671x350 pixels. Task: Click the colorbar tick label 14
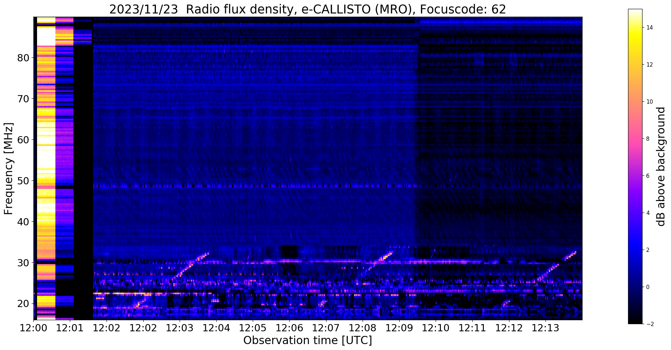pos(649,28)
